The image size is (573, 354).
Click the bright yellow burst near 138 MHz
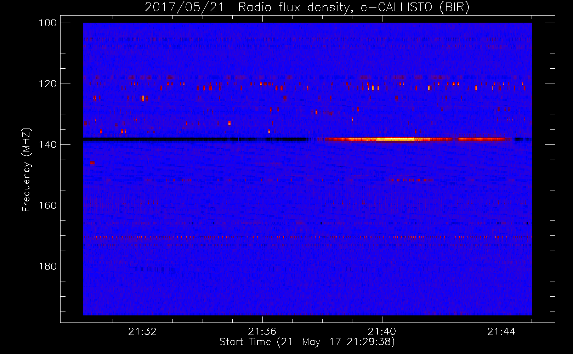pos(395,139)
